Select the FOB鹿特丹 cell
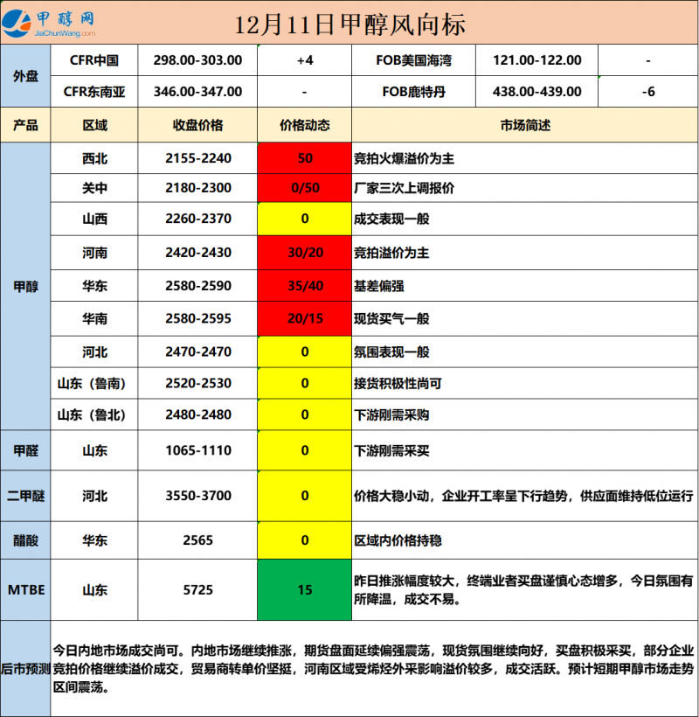This screenshot has height=717, width=699. point(414,92)
